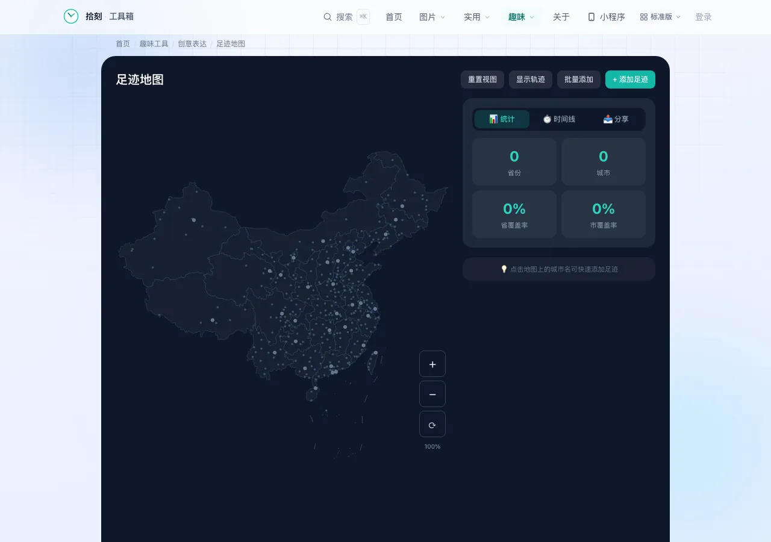Click 趣味工具 in the breadcrumb
The width and height of the screenshot is (771, 542).
154,44
